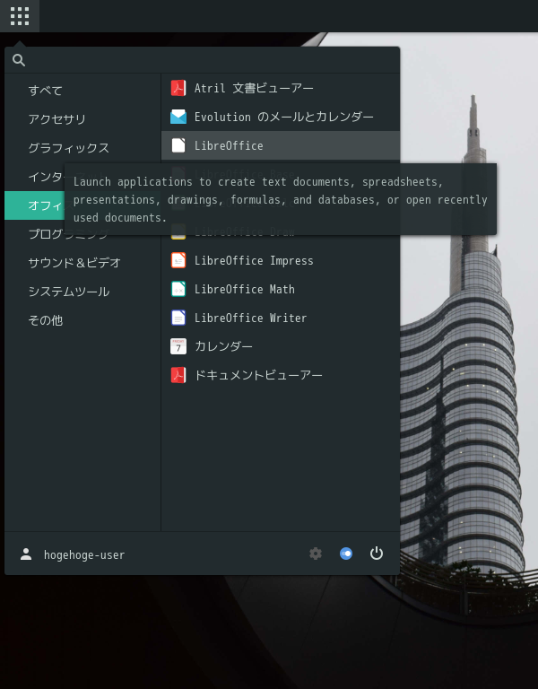This screenshot has height=689, width=538.
Task: Click the search magnifier icon
Action: pyautogui.click(x=19, y=60)
